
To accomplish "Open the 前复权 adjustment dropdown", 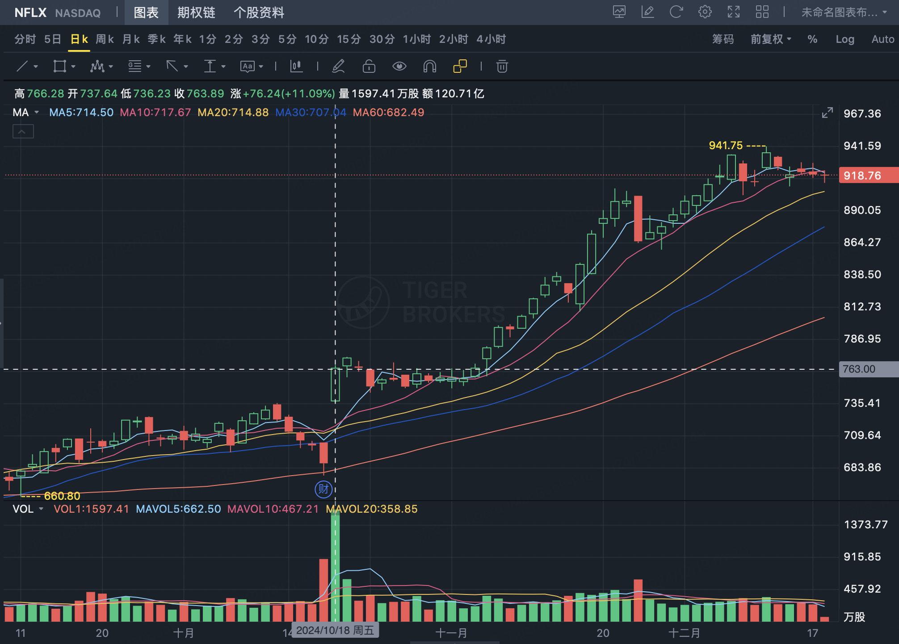I will click(771, 39).
